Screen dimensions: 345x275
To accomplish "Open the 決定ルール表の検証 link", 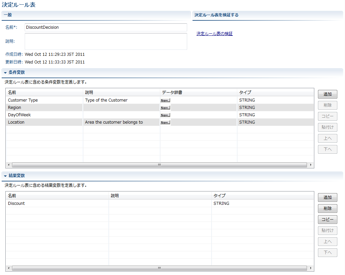I will [214, 34].
